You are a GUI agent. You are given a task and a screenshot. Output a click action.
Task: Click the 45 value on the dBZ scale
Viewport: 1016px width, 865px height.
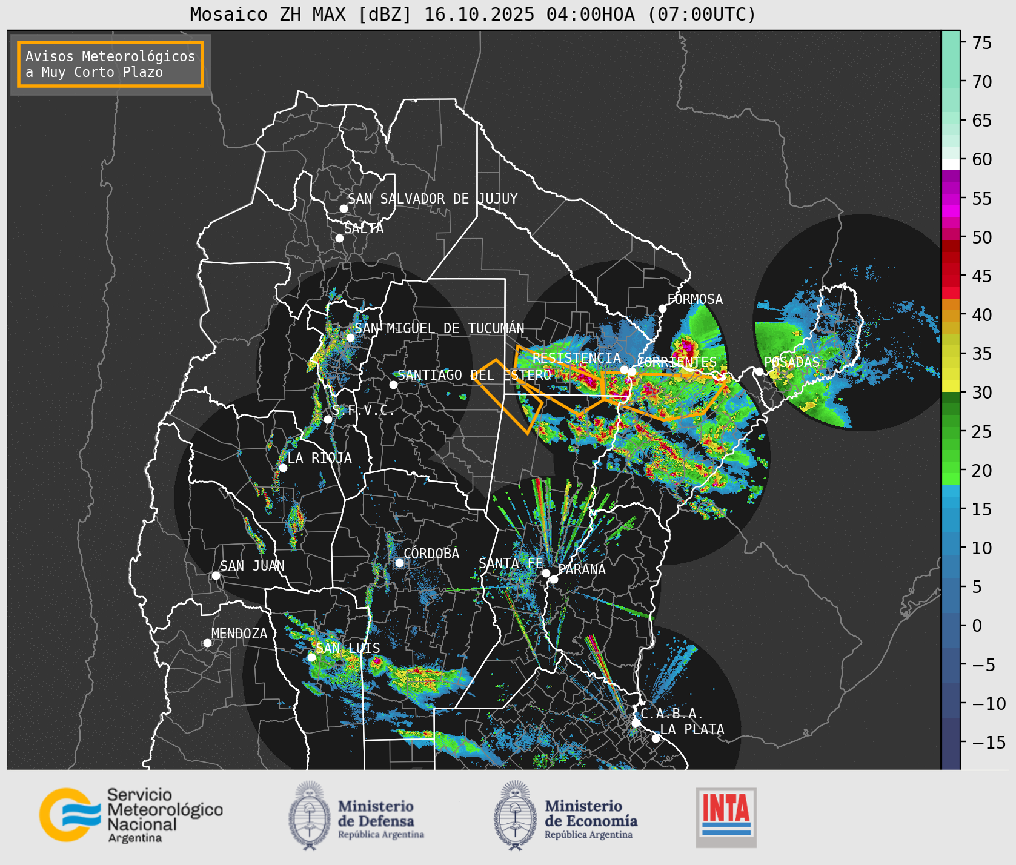982,276
